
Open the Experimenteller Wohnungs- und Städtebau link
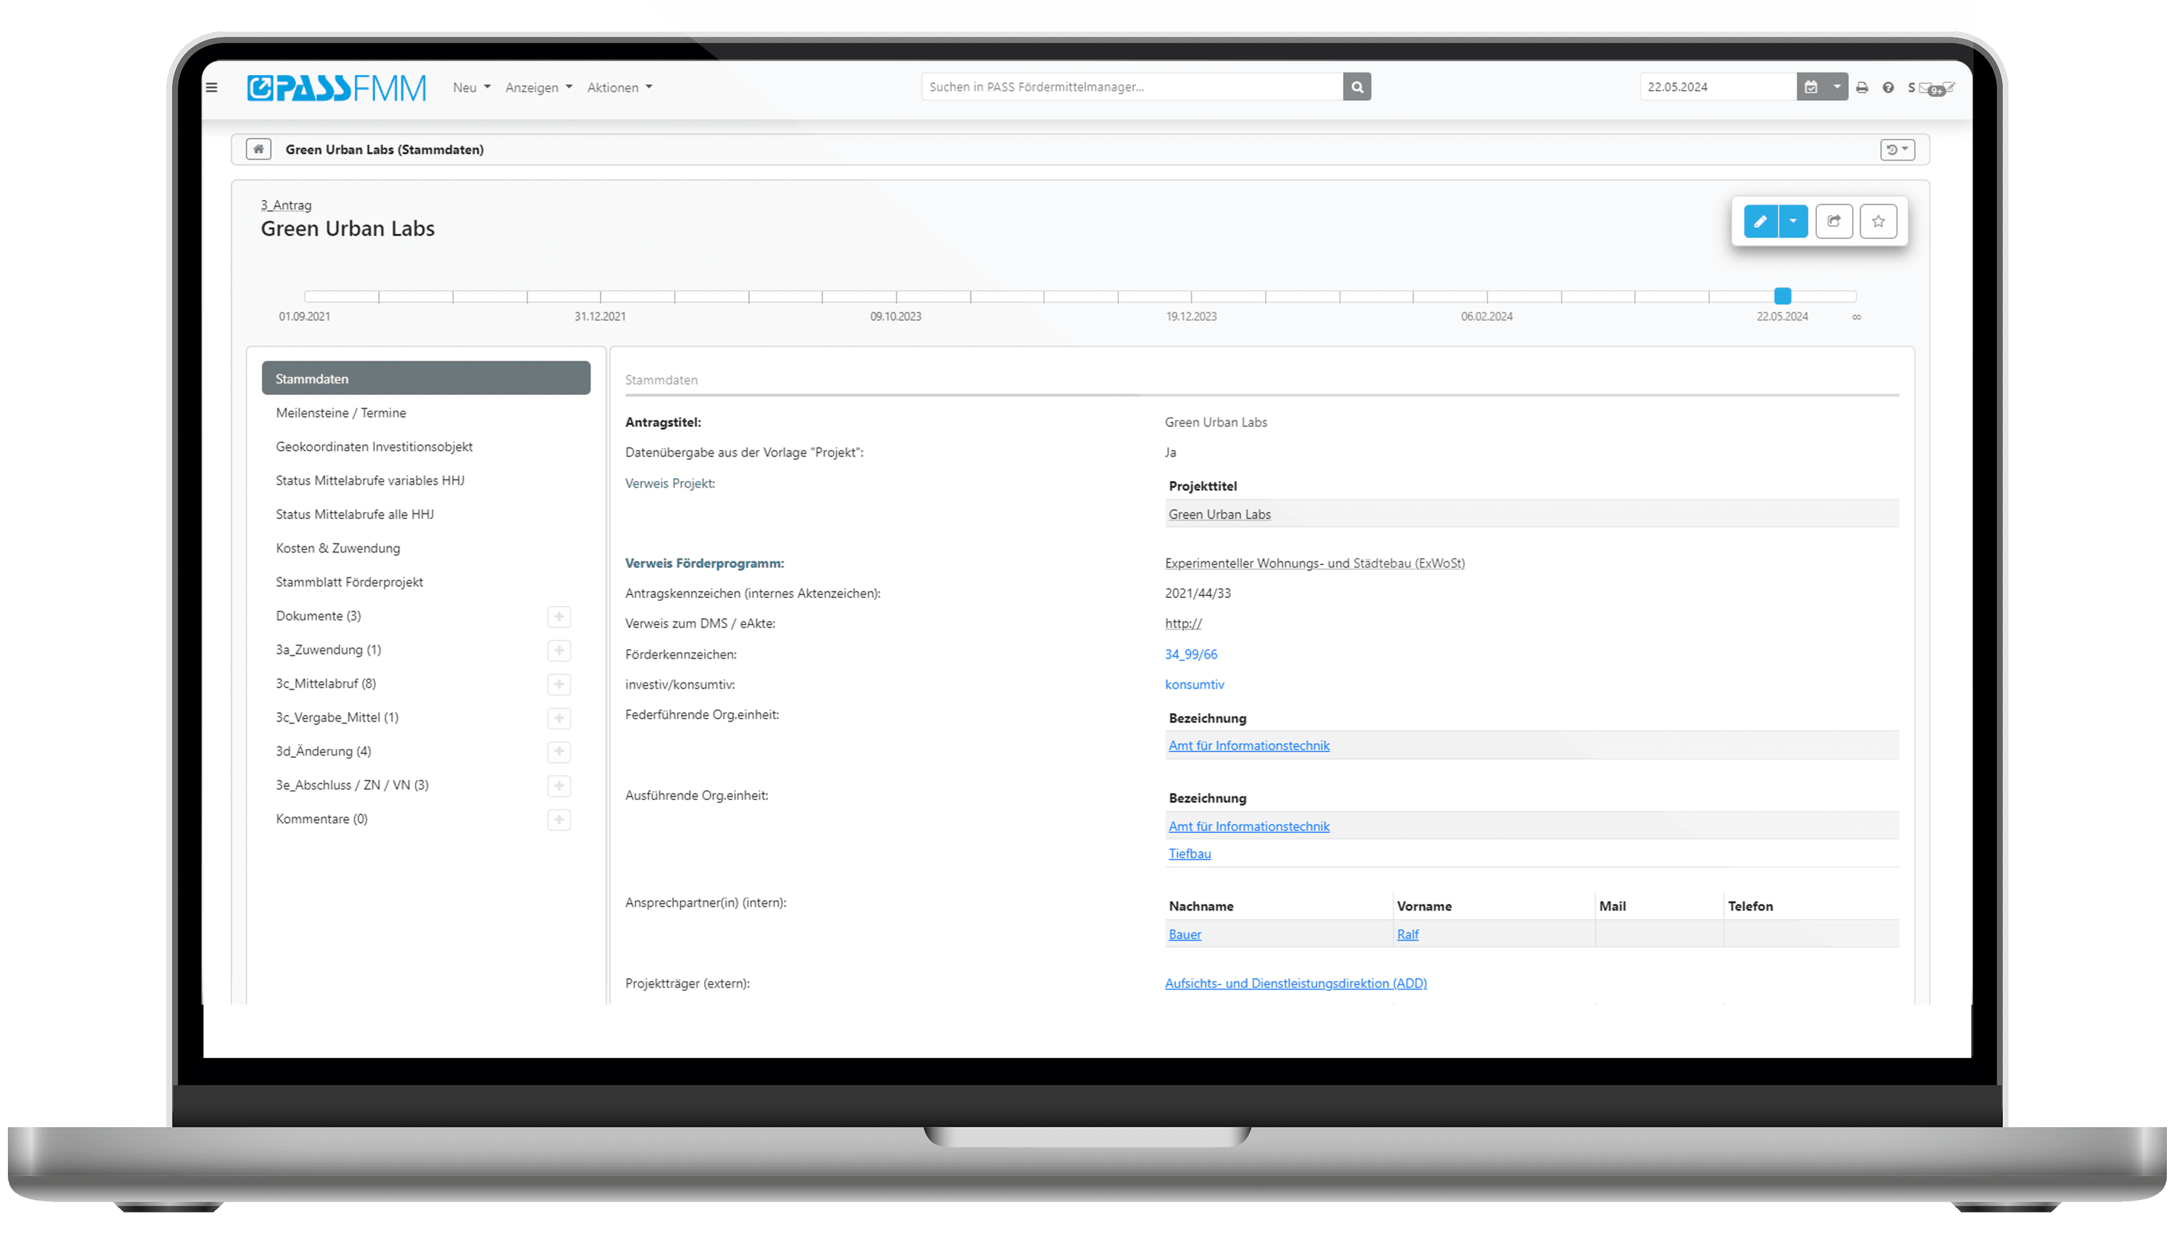click(1314, 564)
